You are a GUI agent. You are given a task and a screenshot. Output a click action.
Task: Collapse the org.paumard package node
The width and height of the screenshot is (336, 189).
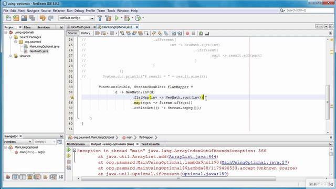tap(16, 42)
